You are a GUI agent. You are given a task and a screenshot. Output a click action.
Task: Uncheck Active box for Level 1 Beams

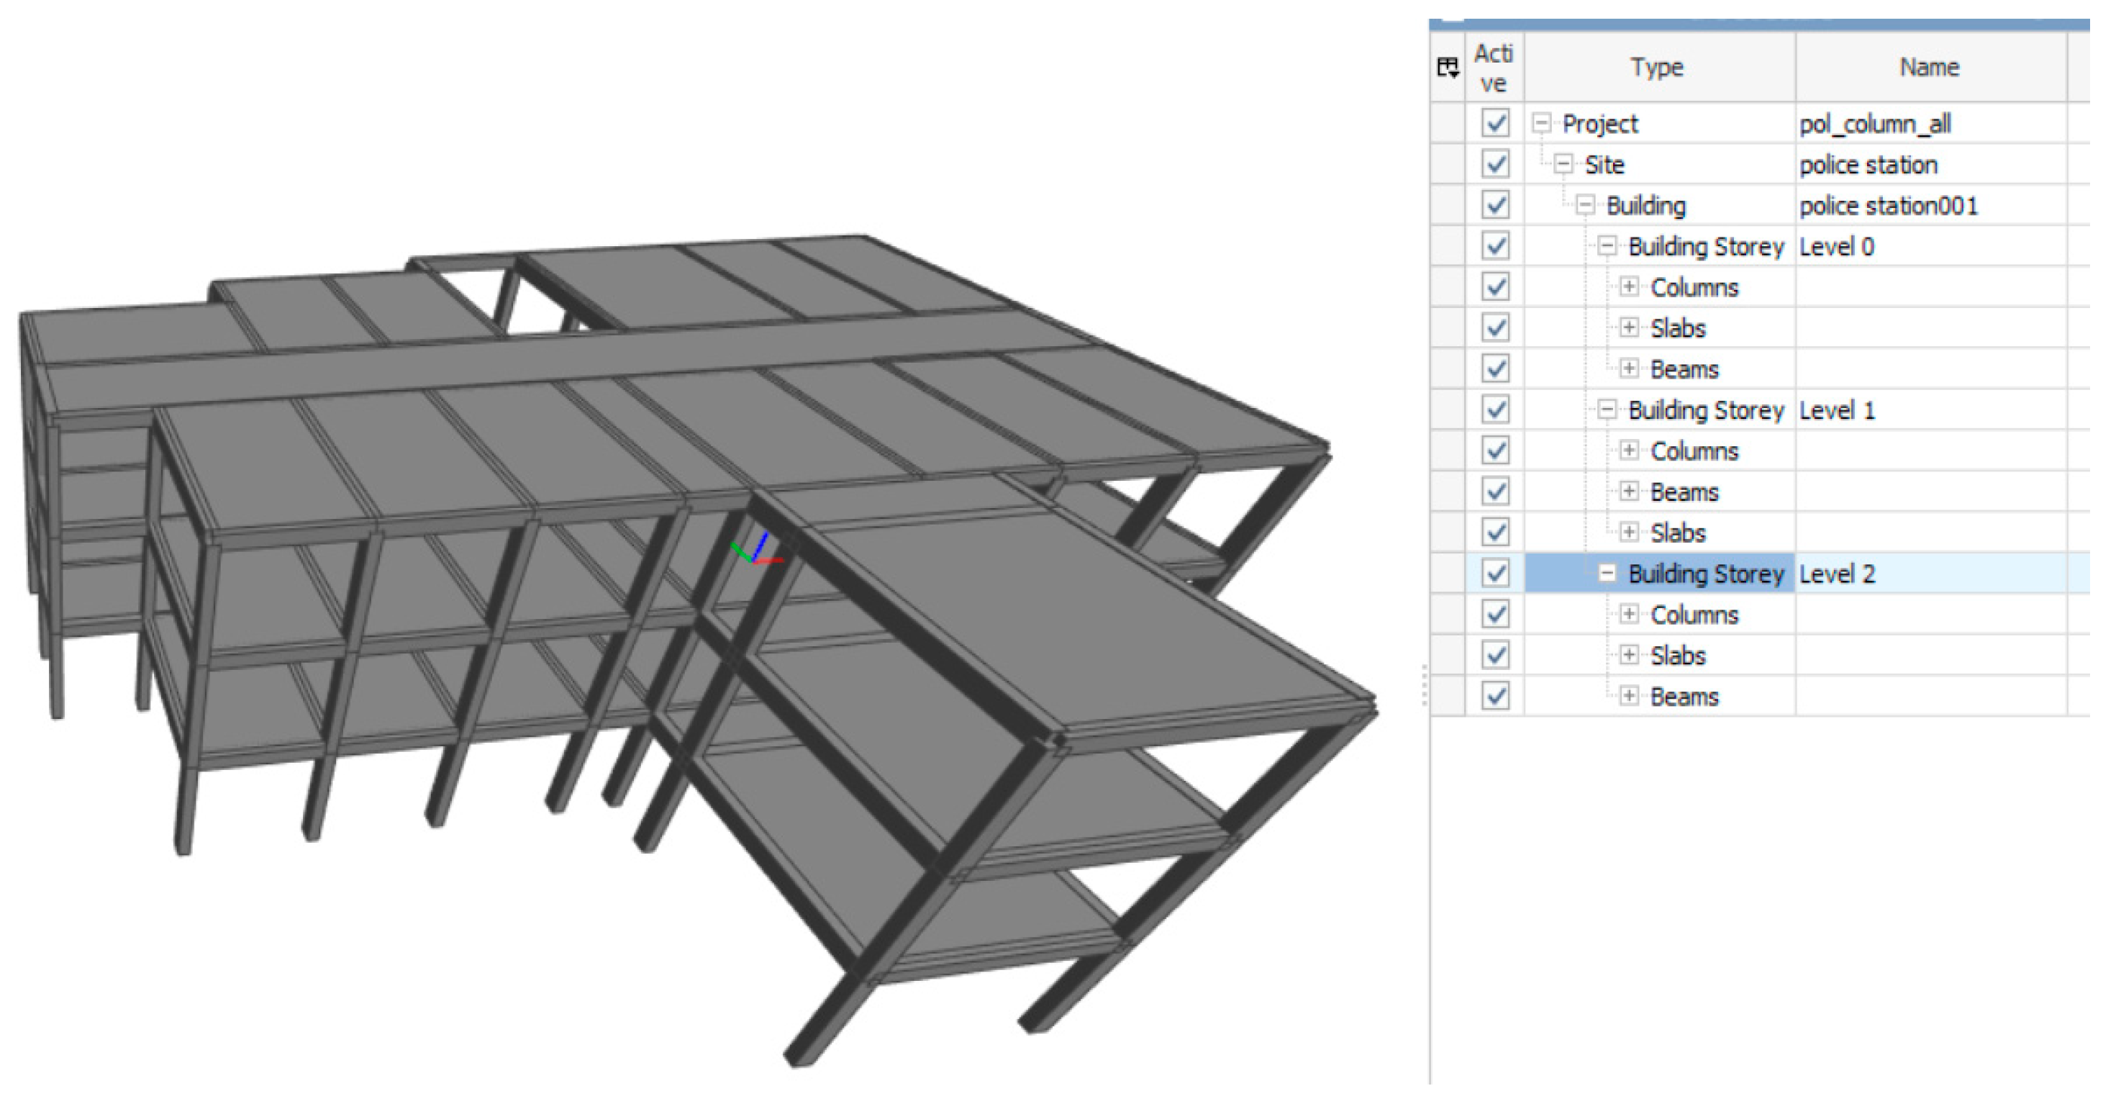pos(1495,492)
